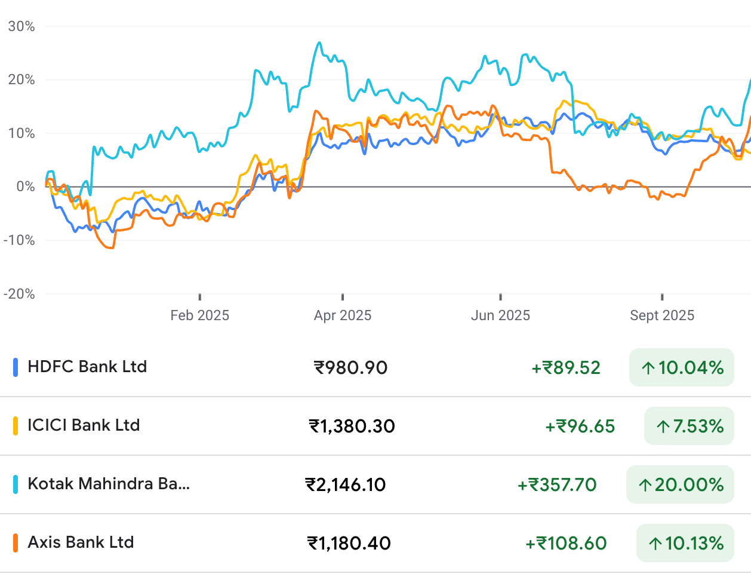Click the +₹108.60 change value
751x583 pixels.
(x=565, y=544)
